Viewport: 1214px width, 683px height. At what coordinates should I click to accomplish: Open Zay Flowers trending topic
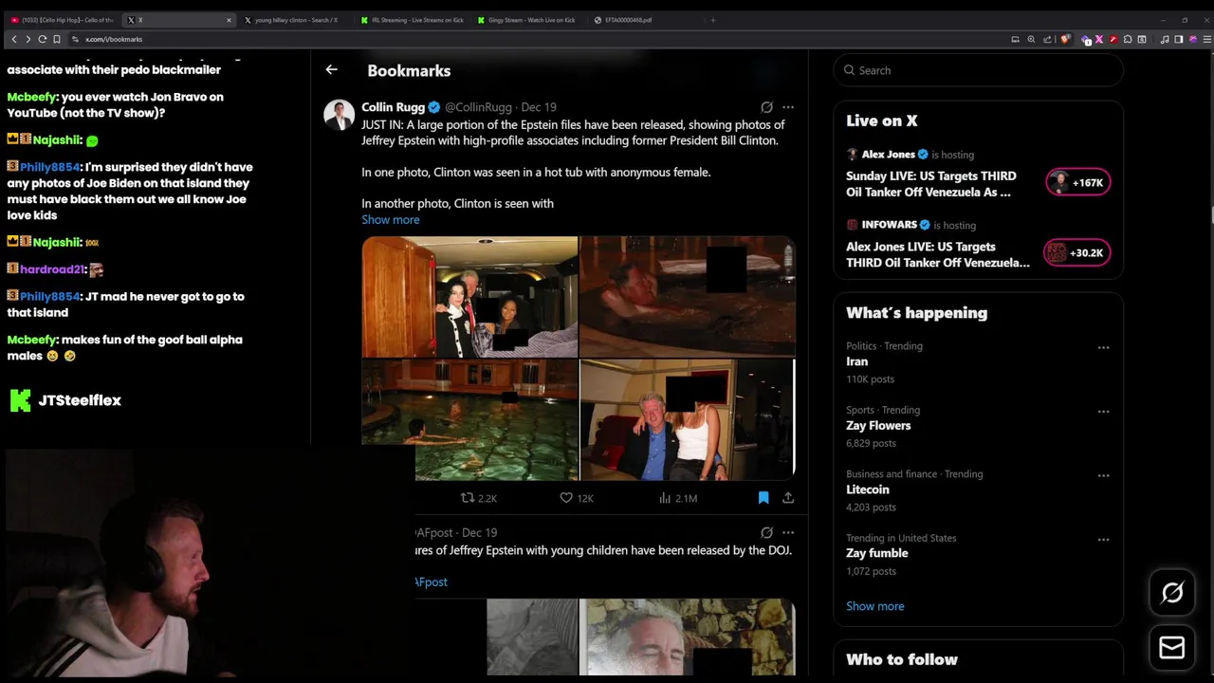(878, 425)
